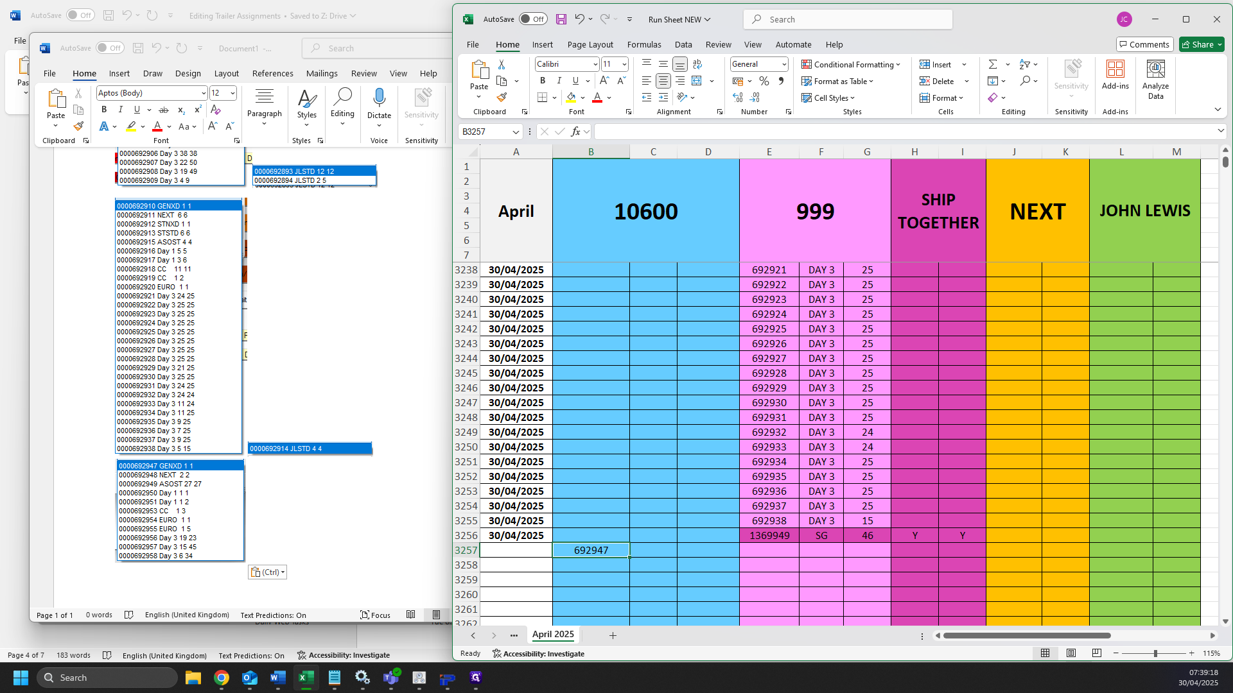
Task: Select cell B3257 containing 692947
Action: [x=591, y=551]
